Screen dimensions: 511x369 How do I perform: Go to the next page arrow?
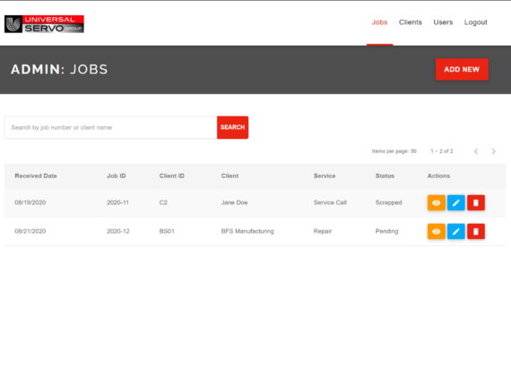click(x=494, y=151)
